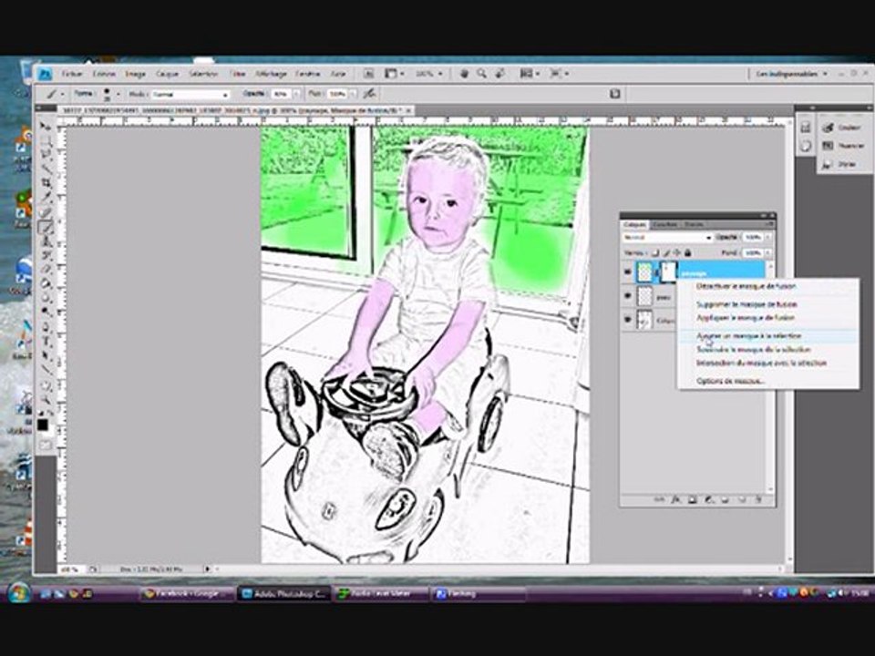875x656 pixels.
Task: Select the Rectangular Marquee tool
Action: click(x=45, y=140)
